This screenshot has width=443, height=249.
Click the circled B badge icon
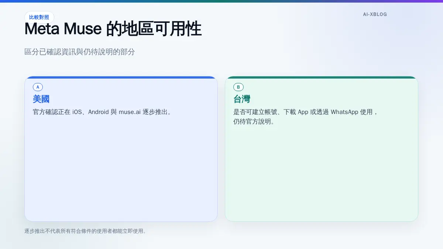[238, 87]
